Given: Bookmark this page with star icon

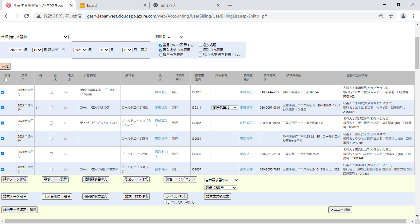Looking at the screenshot, I should coord(391,16).
